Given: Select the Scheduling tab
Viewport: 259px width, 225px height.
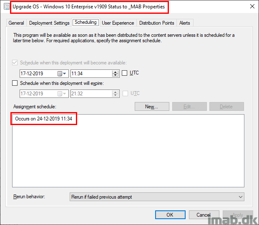Looking at the screenshot, I should click(x=85, y=22).
